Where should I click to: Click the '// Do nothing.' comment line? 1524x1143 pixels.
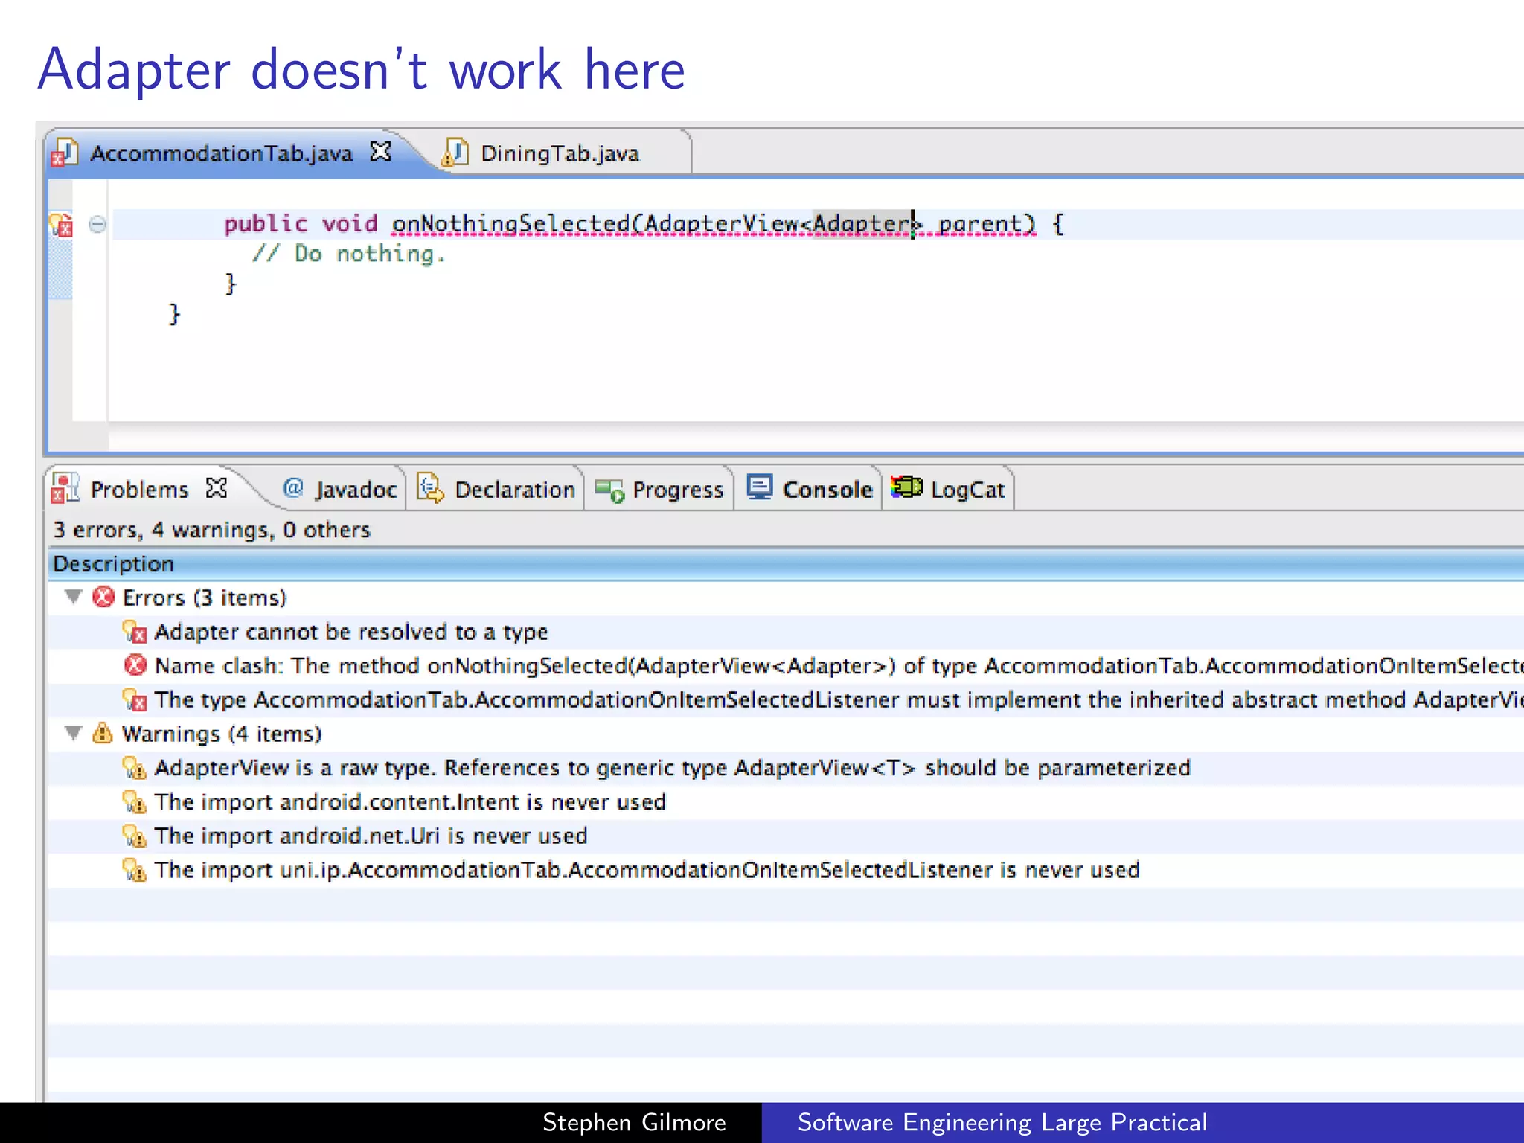[348, 254]
